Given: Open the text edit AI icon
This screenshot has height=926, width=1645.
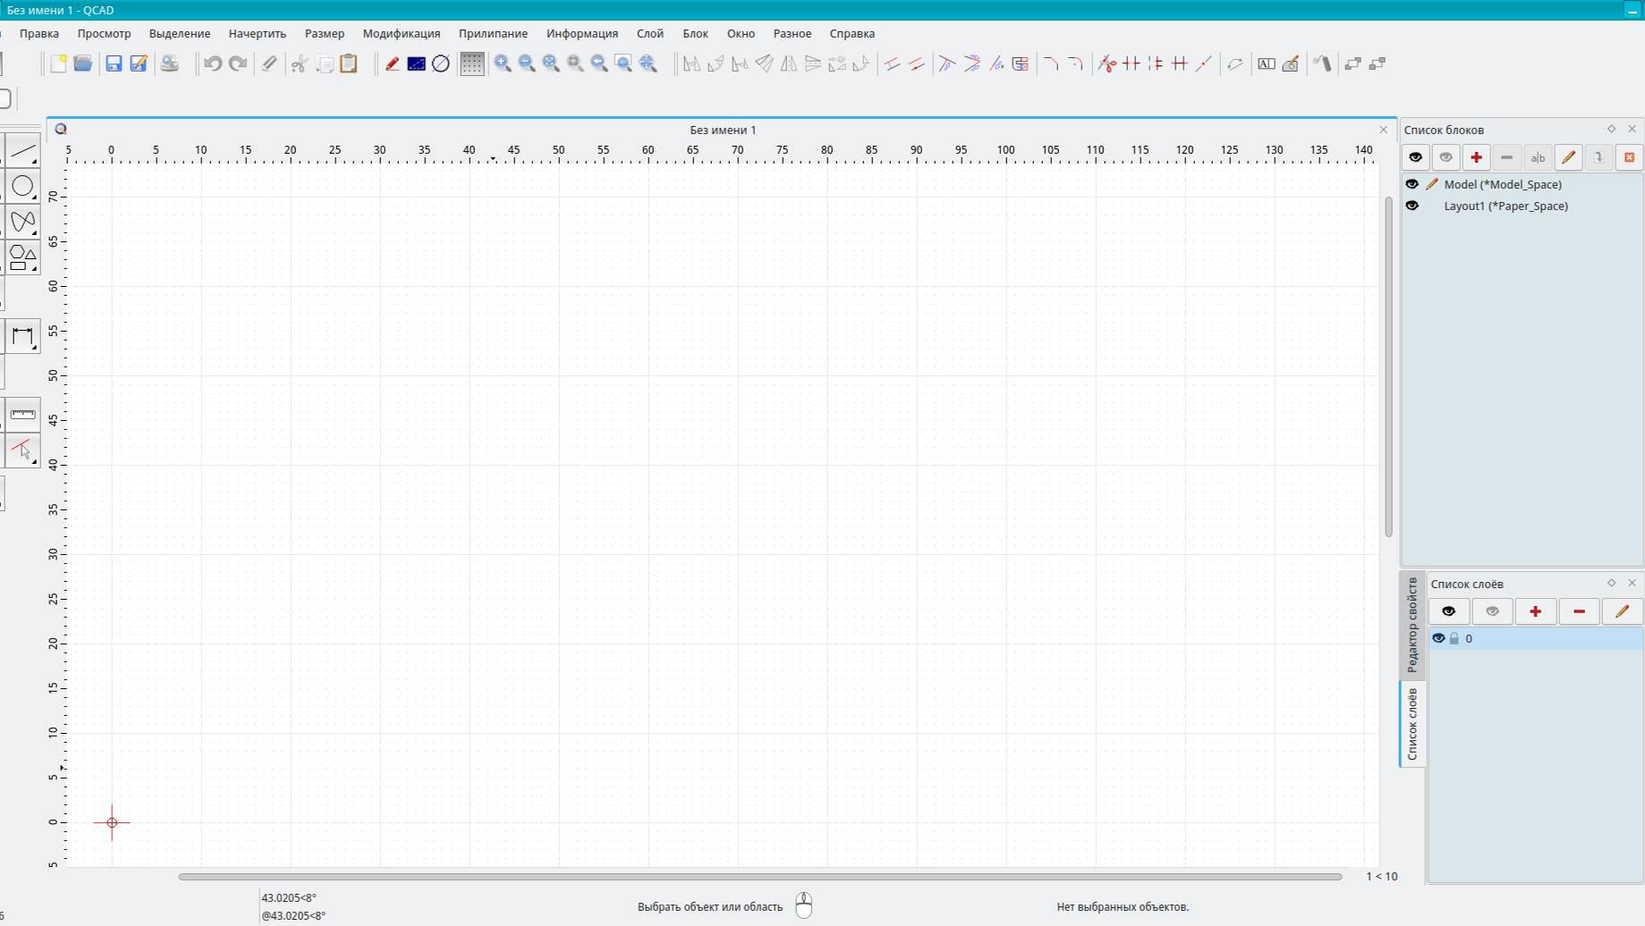Looking at the screenshot, I should 1266,63.
